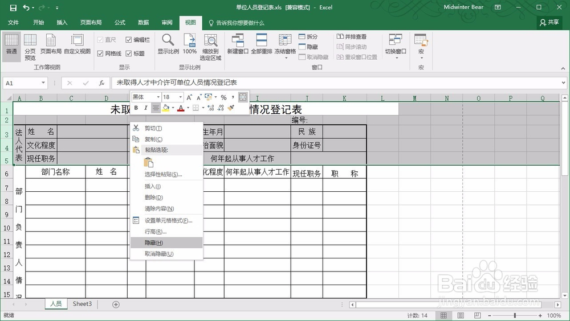Open the File (文件) tab
The image size is (570, 321).
pyautogui.click(x=14, y=23)
